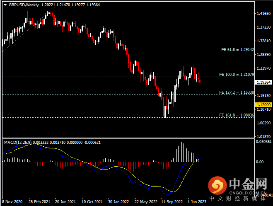The width and height of the screenshot is (273, 206).
Task: Click the 1.41650 price scale value
Action: click(x=261, y=14)
